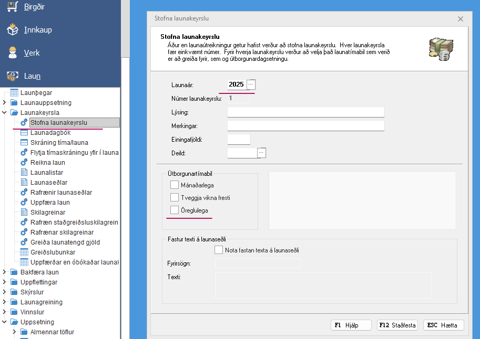
Task: Click the Innkaup box icon
Action: 13,30
